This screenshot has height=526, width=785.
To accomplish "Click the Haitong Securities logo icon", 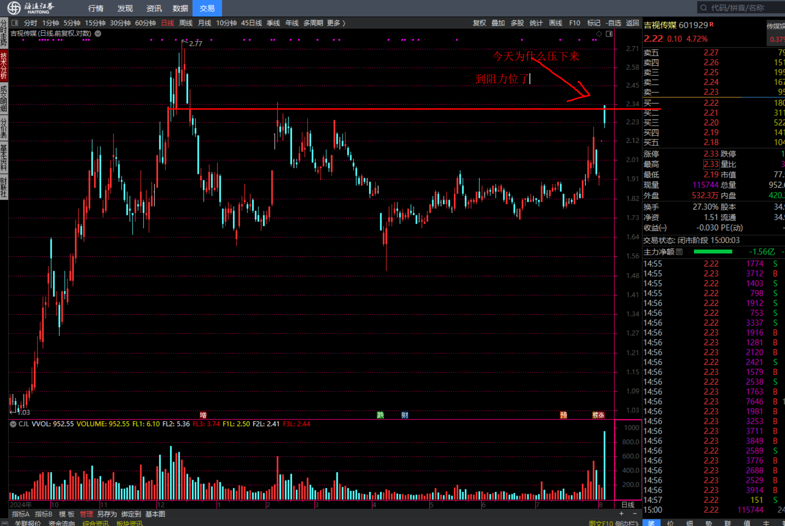I will [x=14, y=8].
